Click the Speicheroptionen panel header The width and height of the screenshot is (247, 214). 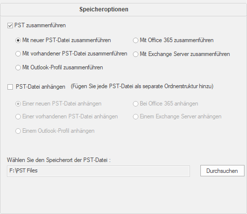[104, 9]
